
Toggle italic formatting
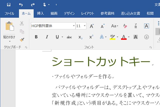(47, 37)
